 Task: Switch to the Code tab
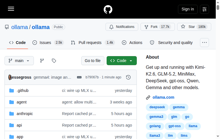tap(17, 43)
